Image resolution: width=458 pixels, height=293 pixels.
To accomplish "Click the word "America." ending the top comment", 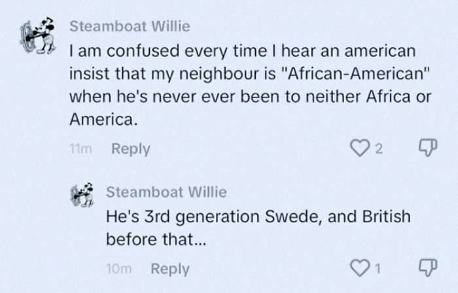I will pos(103,120).
